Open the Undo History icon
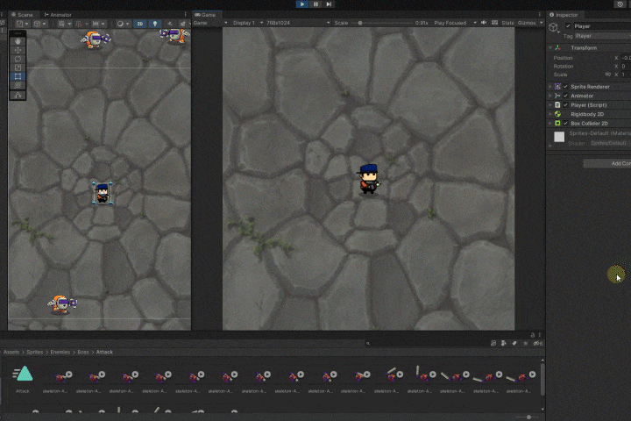This screenshot has width=631, height=421. click(620, 4)
